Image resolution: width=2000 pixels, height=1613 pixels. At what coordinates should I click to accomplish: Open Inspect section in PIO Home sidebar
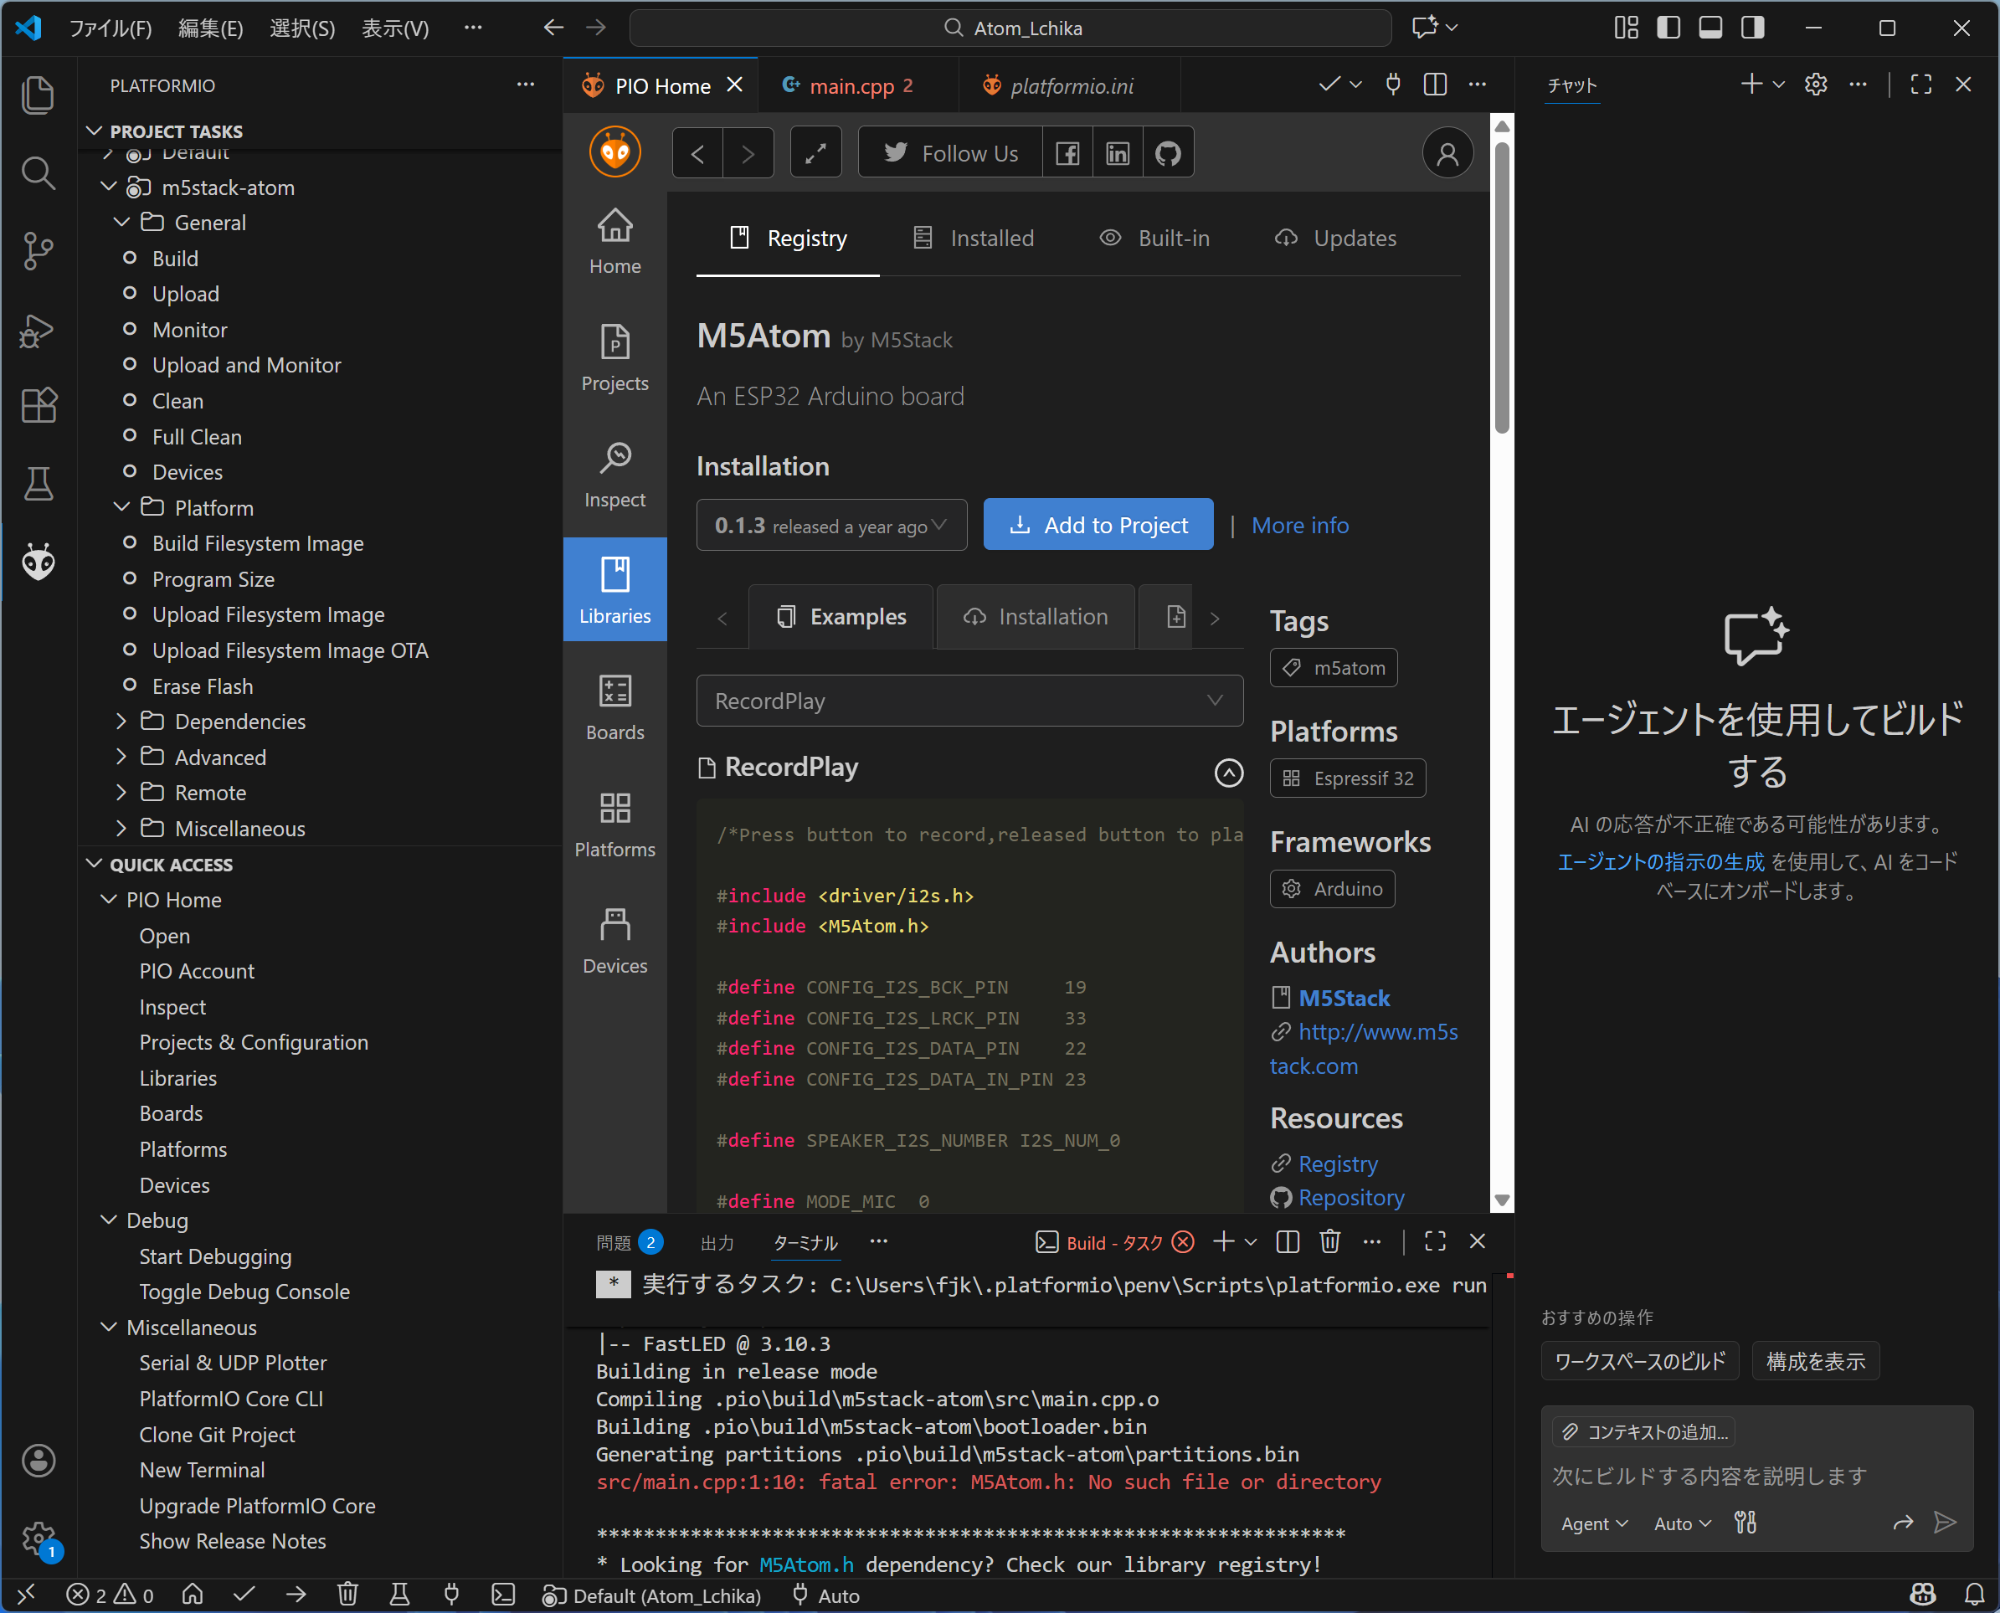pos(614,474)
